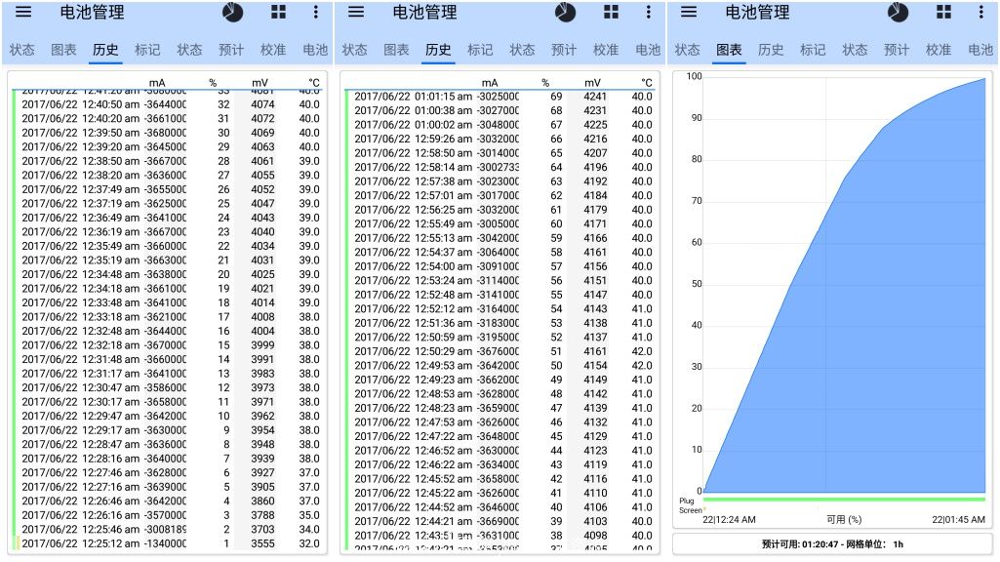This screenshot has width=1000, height=562.
Task: Open the 预计 tab
Action: click(x=231, y=49)
